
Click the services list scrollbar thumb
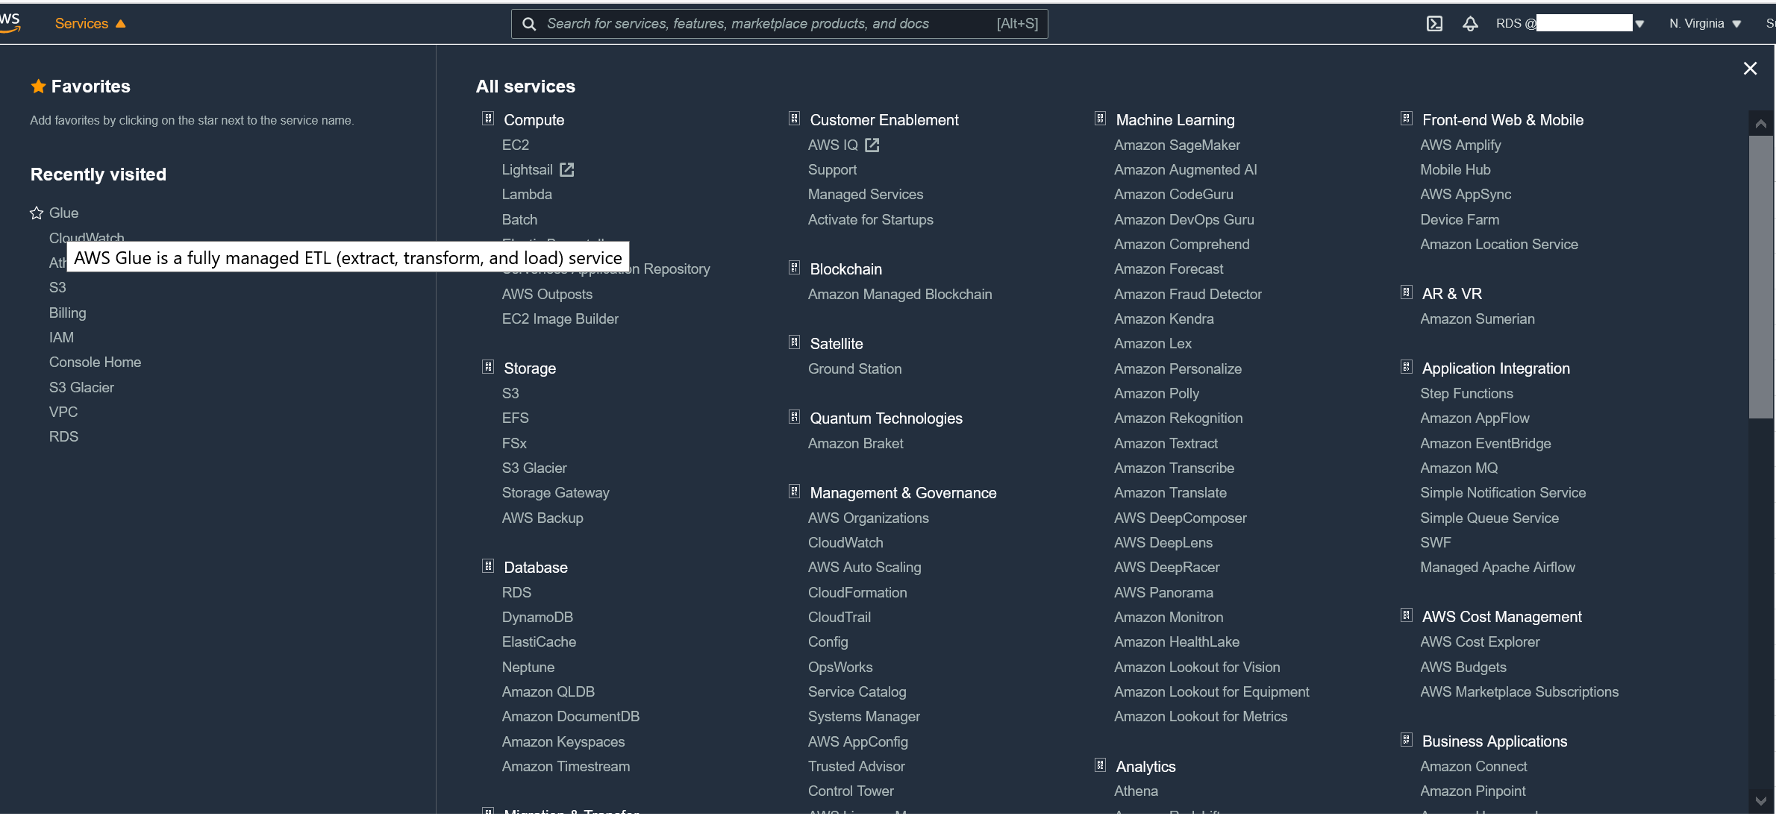click(x=1760, y=276)
